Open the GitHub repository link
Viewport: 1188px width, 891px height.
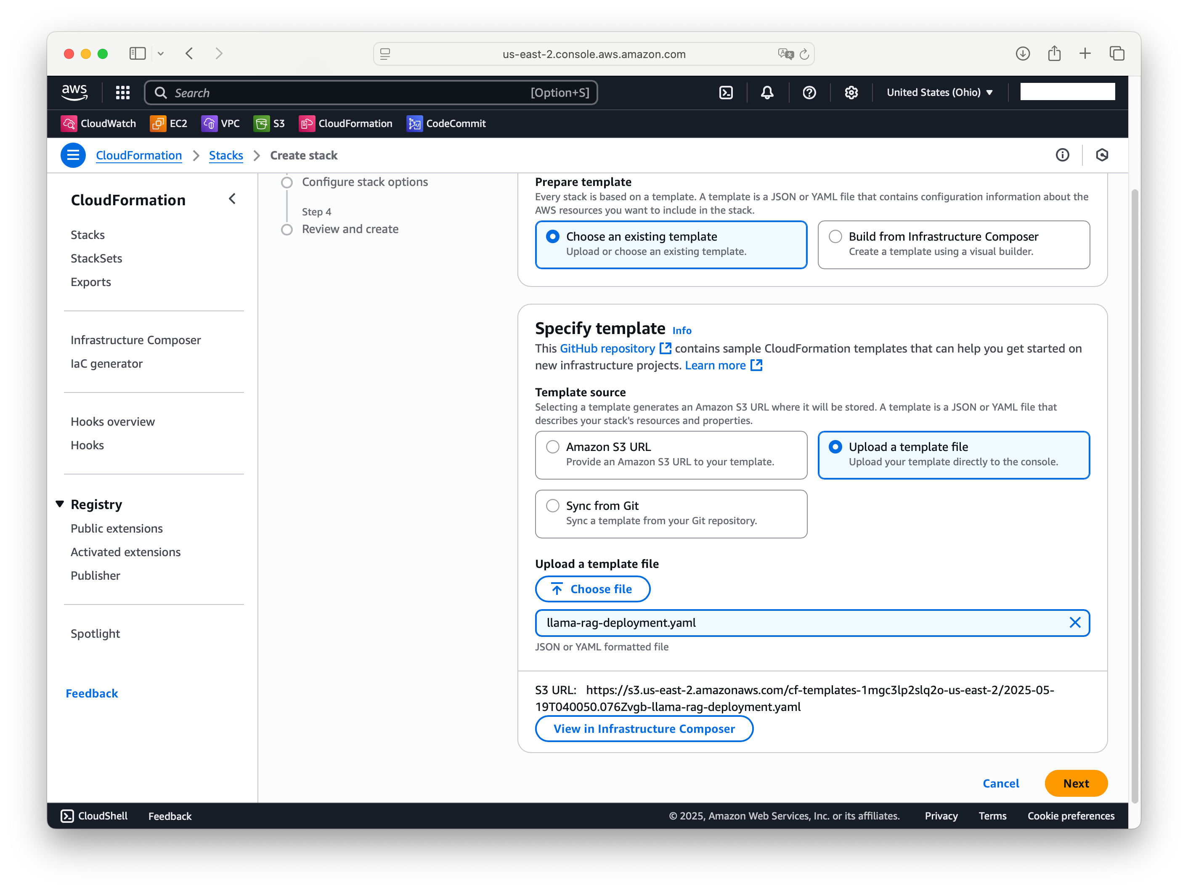[615, 349]
